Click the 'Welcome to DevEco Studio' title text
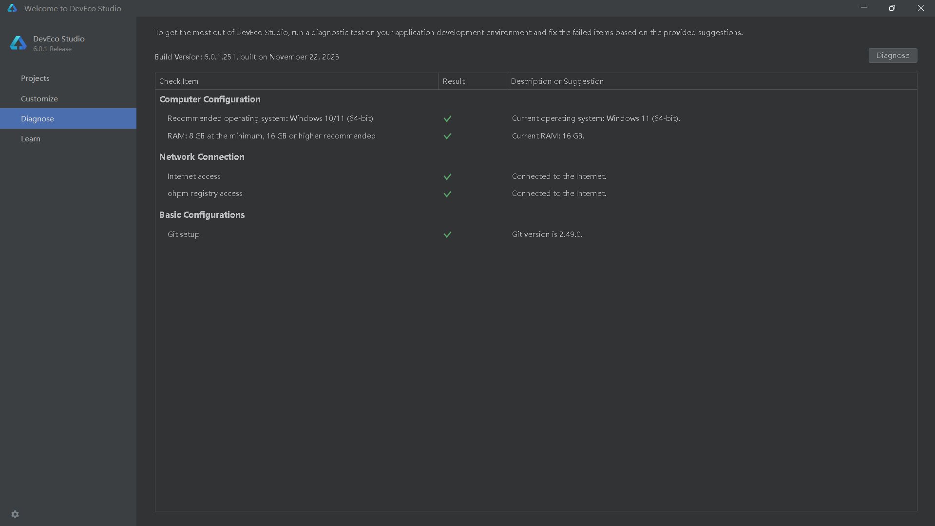The height and width of the screenshot is (526, 935). tap(73, 8)
